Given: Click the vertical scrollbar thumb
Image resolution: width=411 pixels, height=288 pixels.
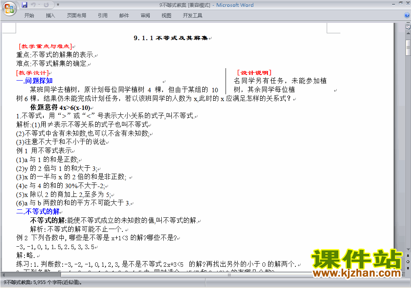Looking at the screenshot, I should click(x=408, y=48).
